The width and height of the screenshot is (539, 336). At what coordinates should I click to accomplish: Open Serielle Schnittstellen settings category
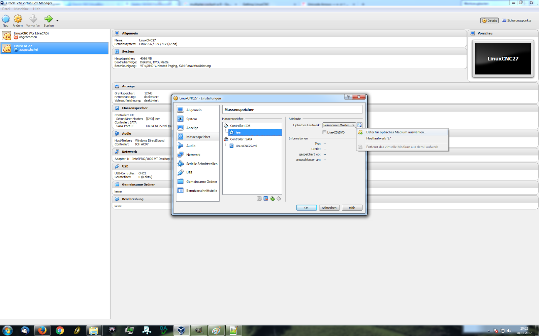pos(198,164)
